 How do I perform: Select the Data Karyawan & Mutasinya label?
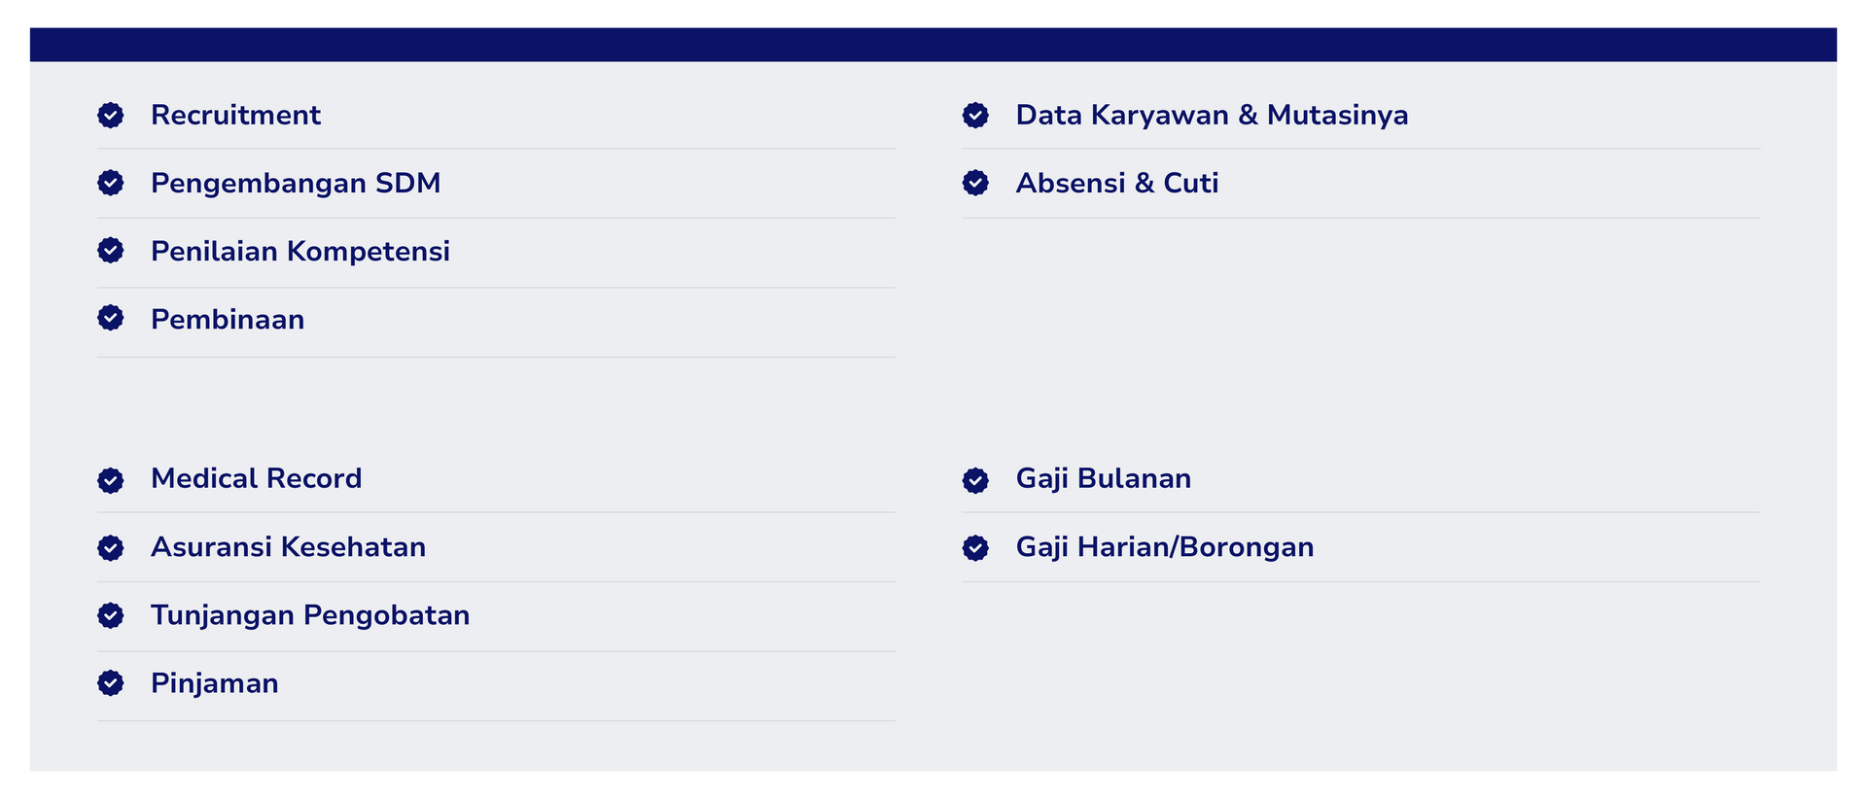tap(1212, 115)
